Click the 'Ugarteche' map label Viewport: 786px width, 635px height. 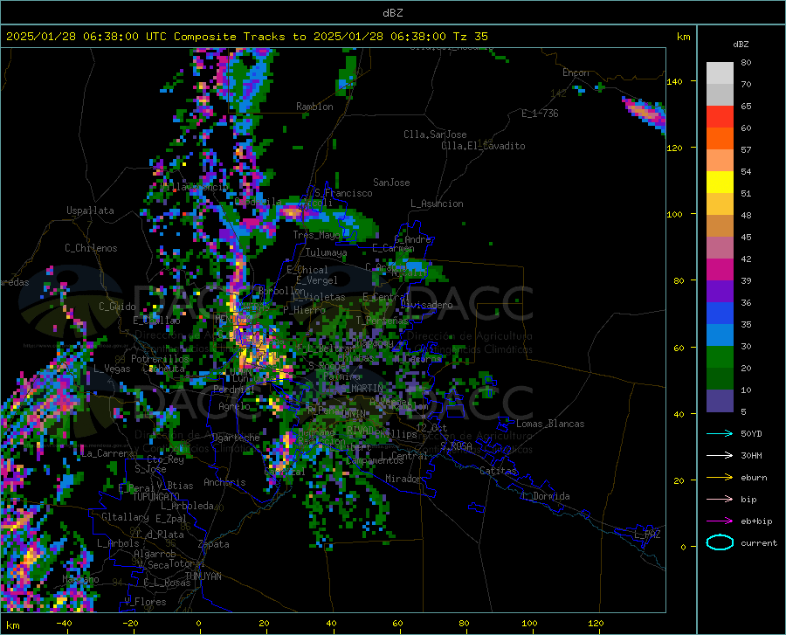coord(236,438)
